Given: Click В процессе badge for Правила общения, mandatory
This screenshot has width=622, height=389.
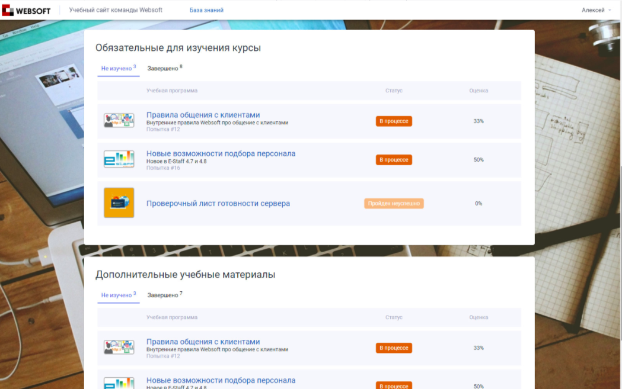Looking at the screenshot, I should (x=394, y=121).
